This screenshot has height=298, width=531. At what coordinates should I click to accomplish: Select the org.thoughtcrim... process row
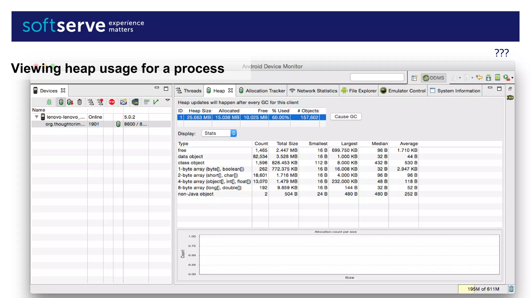point(101,124)
